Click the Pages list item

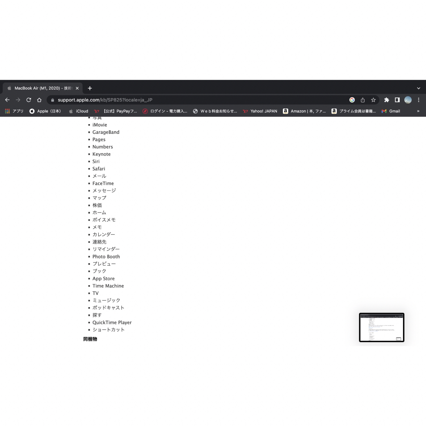(x=99, y=140)
